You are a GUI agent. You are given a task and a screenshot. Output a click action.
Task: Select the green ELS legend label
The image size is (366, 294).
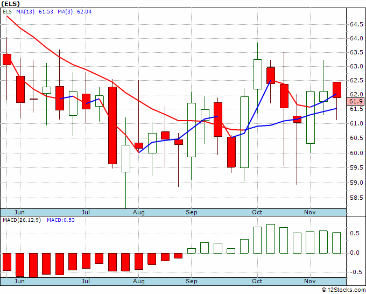point(7,12)
